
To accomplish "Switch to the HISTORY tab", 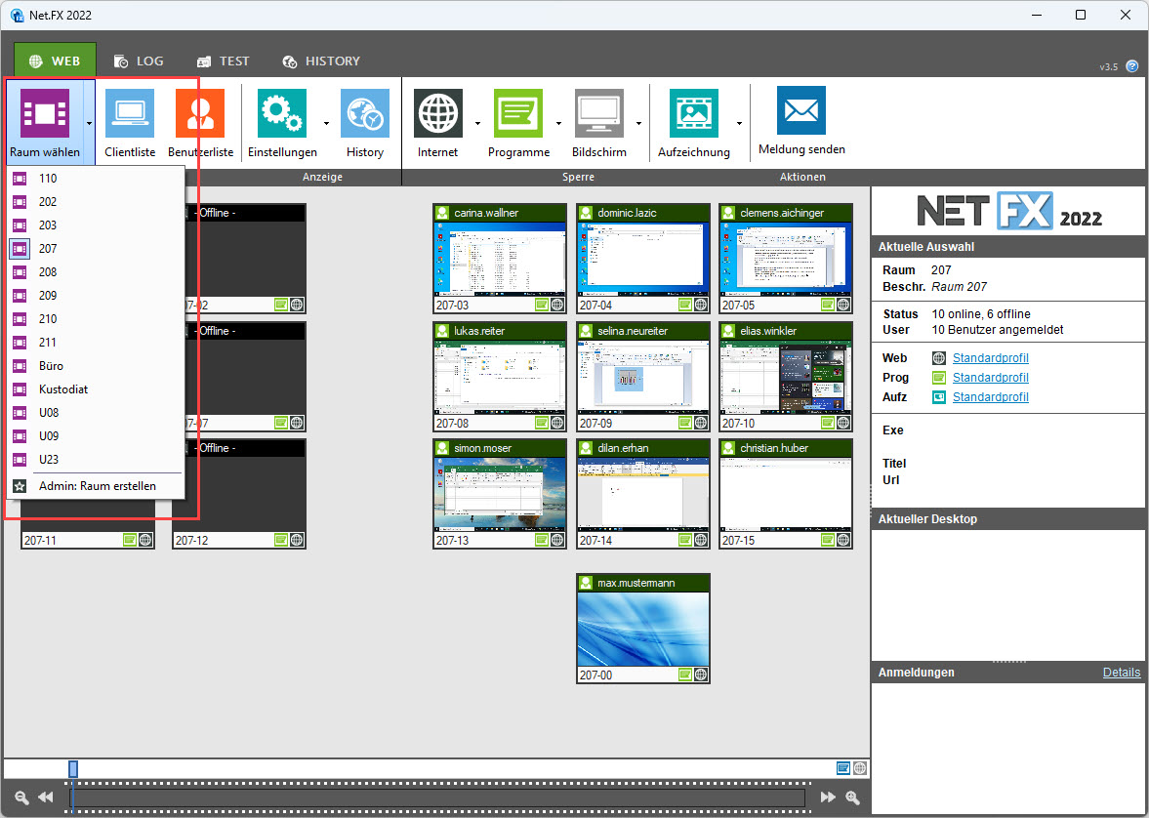I will (322, 61).
